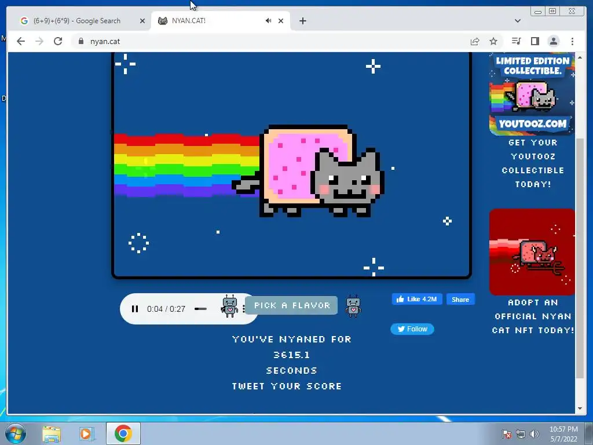
Task: Share this page icon in address bar
Action: pos(475,41)
